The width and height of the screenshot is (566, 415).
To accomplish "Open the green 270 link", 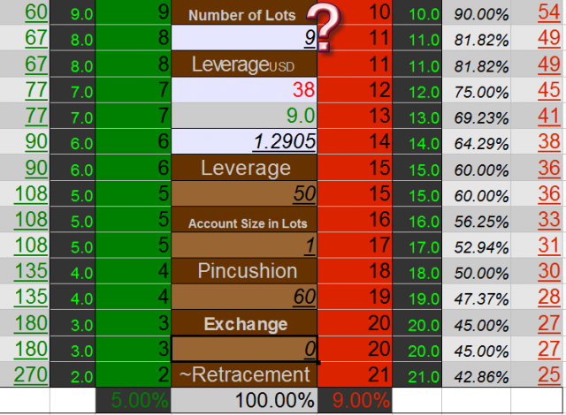I will pos(31,374).
